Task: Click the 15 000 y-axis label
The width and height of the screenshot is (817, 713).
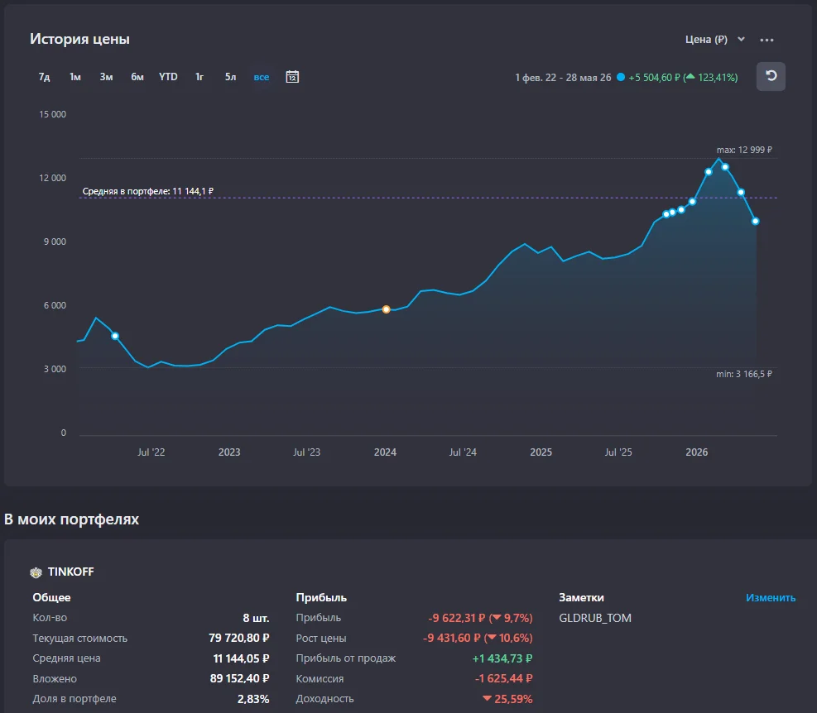Action: click(53, 115)
